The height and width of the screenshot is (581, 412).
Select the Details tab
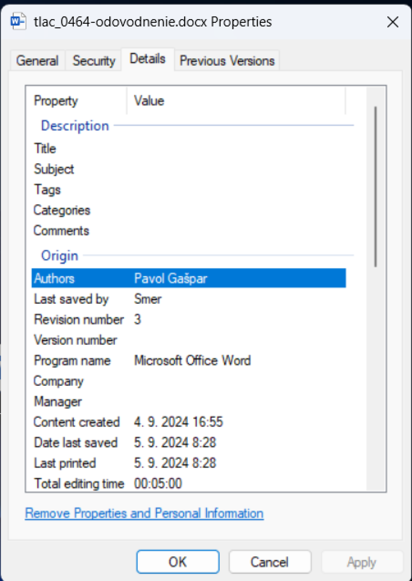pyautogui.click(x=147, y=59)
